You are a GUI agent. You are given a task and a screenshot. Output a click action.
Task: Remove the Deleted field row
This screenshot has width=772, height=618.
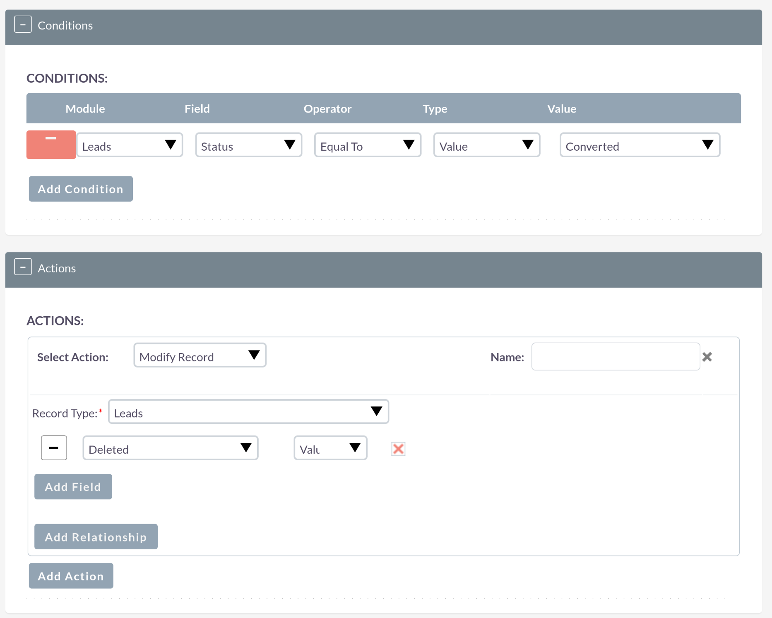[x=54, y=448]
